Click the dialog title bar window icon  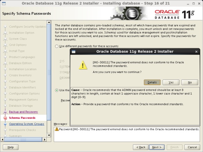[74, 51]
